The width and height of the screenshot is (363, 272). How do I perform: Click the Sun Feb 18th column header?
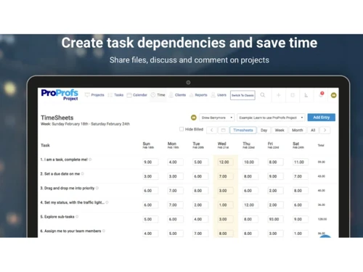(148, 145)
